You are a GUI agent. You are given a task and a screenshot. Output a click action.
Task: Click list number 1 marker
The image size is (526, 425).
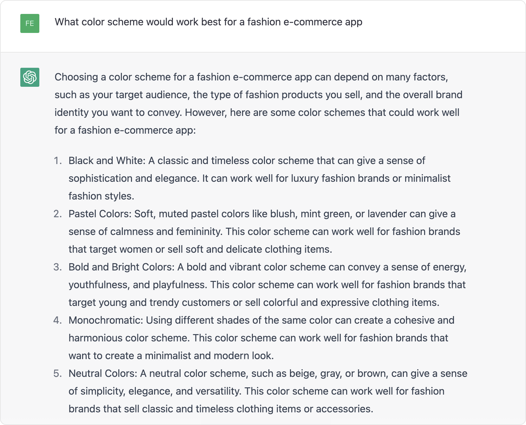58,161
